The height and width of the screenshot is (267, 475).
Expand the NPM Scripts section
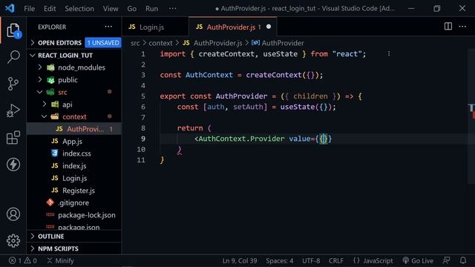click(58, 248)
